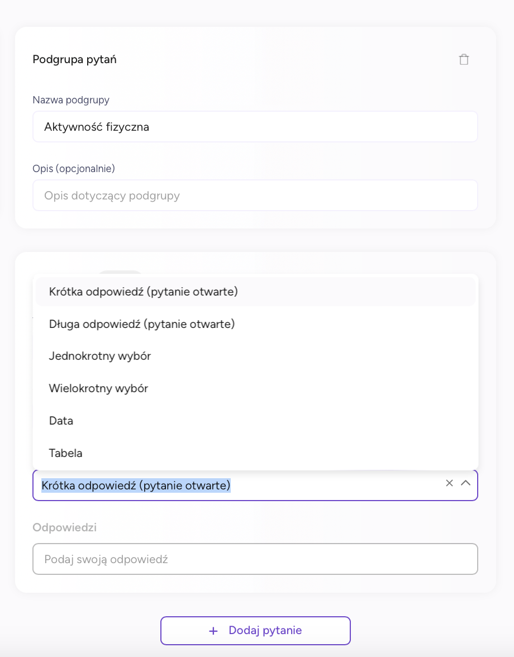Click the highlighted text in type selector
Viewport: 514px width, 657px height.
[136, 485]
